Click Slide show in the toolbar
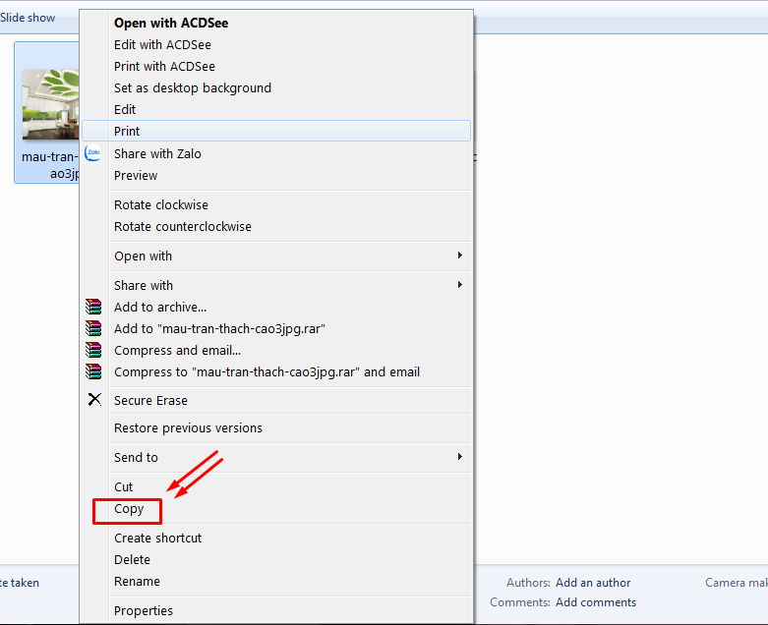 [28, 18]
